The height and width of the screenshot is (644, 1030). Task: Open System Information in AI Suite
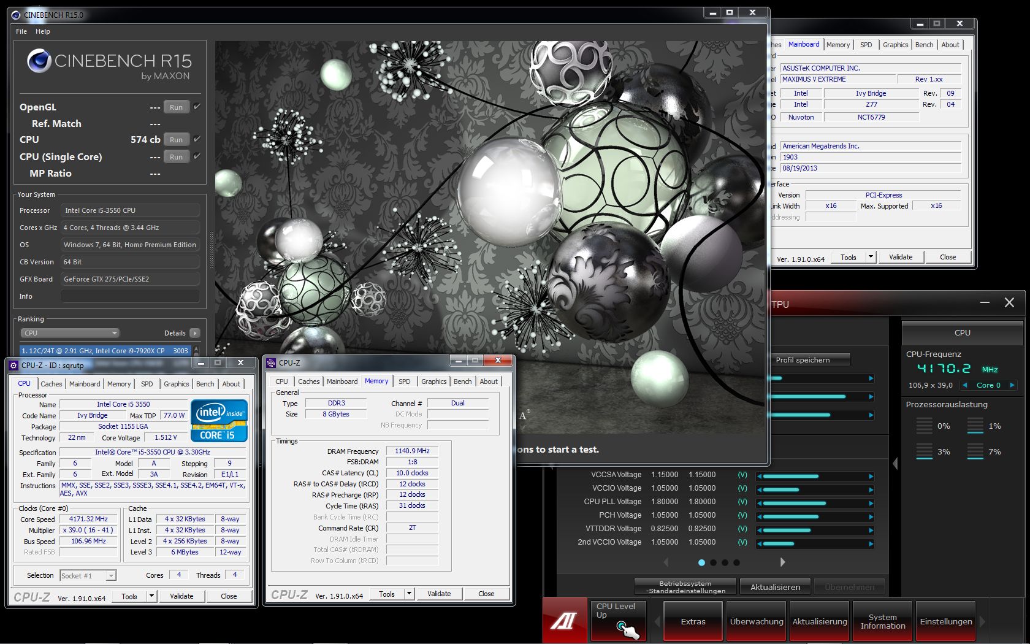(883, 621)
